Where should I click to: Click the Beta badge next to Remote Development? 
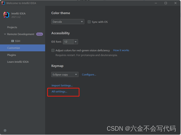[40, 34]
